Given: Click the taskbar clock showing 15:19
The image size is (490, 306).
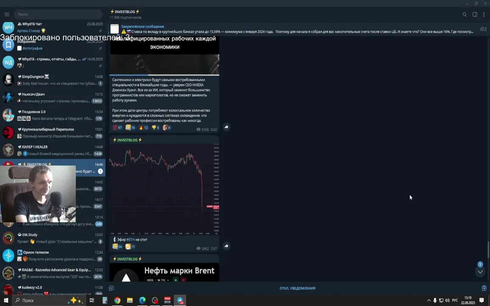Looking at the screenshot, I should (x=468, y=300).
